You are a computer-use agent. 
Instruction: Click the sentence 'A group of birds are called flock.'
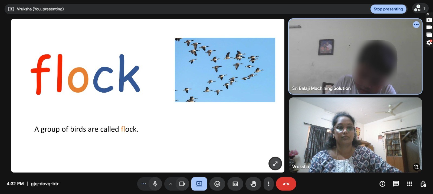(86, 129)
